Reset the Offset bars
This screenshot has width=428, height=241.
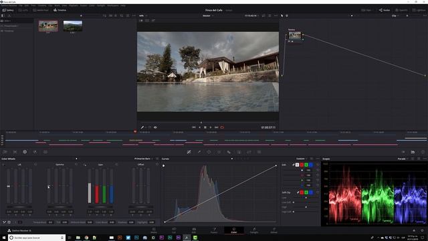(157, 165)
